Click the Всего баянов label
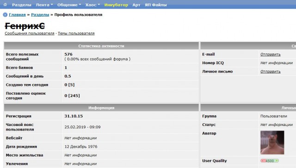 click(19, 67)
